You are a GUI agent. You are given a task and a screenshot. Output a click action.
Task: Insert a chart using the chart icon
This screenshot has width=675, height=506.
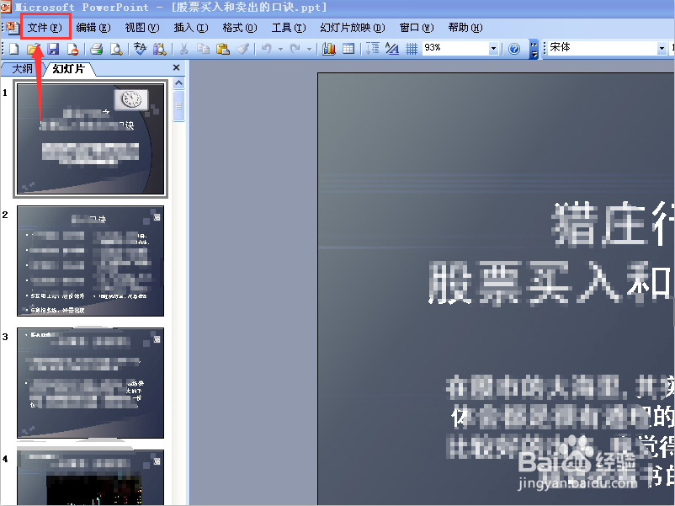point(330,49)
